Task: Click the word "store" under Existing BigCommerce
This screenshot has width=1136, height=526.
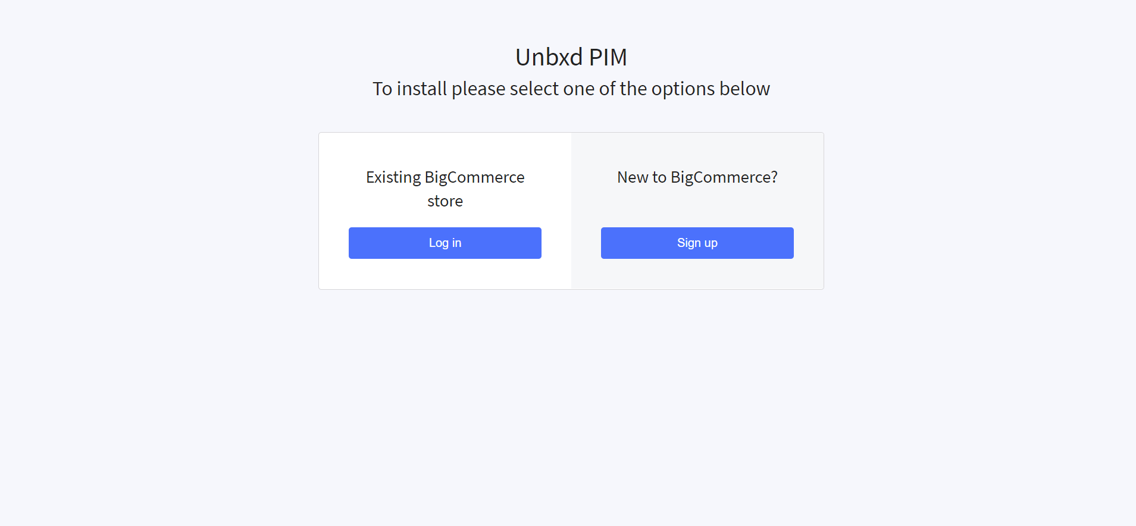Action: 445,201
